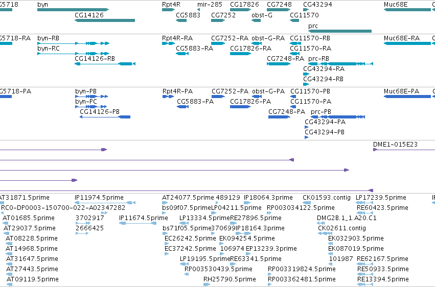The height and width of the screenshot is (287, 435).
Task: Click the CG5883-PA protein feature
Action: [x=183, y=107]
